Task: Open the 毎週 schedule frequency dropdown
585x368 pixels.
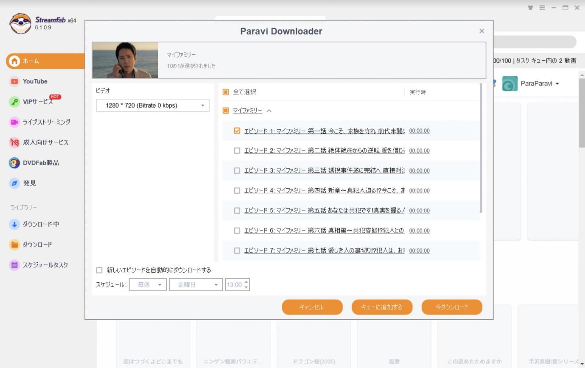Action: pos(148,285)
